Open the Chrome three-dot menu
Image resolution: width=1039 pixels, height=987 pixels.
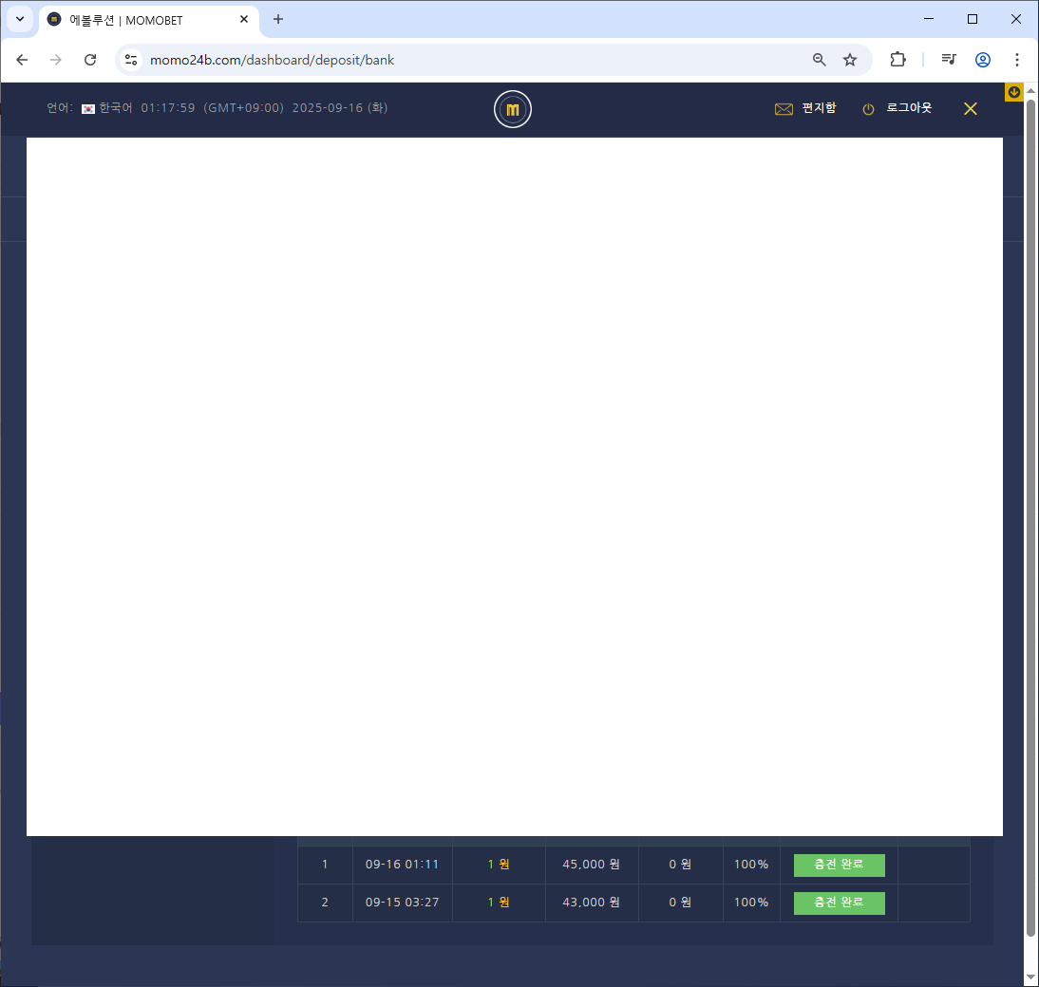1017,60
